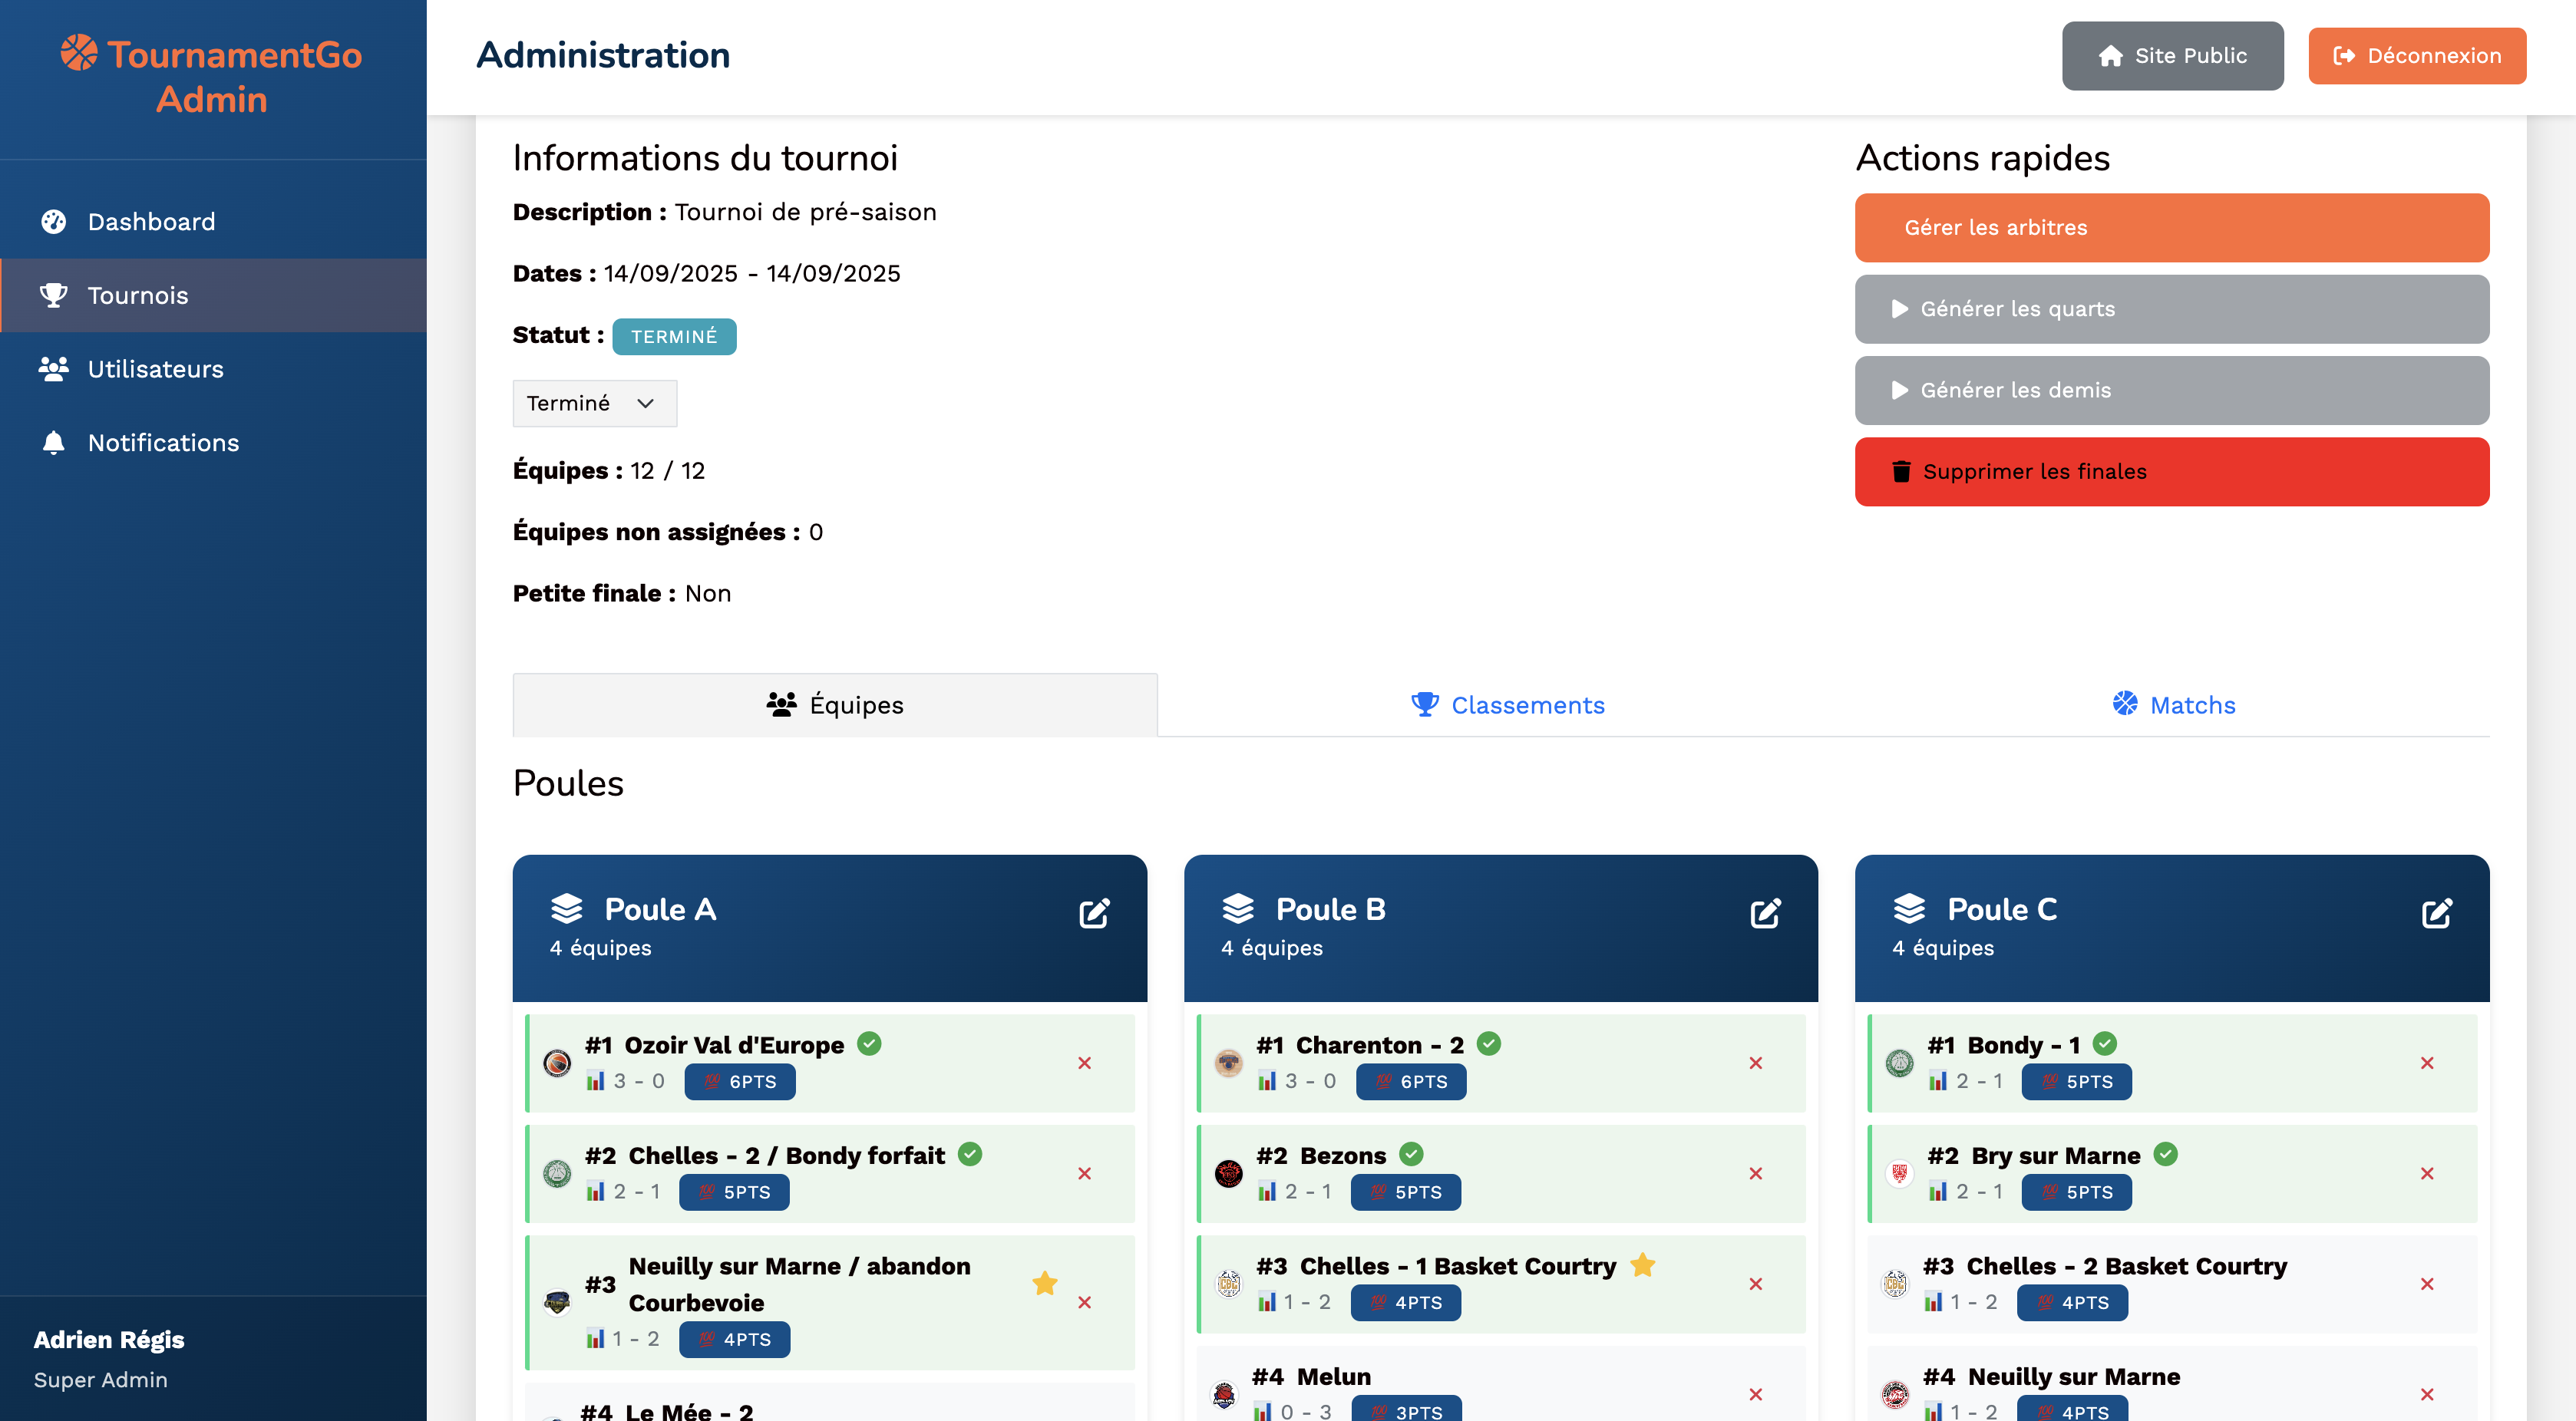Open the Terminé status dropdown
The height and width of the screenshot is (1421, 2576).
[x=594, y=403]
